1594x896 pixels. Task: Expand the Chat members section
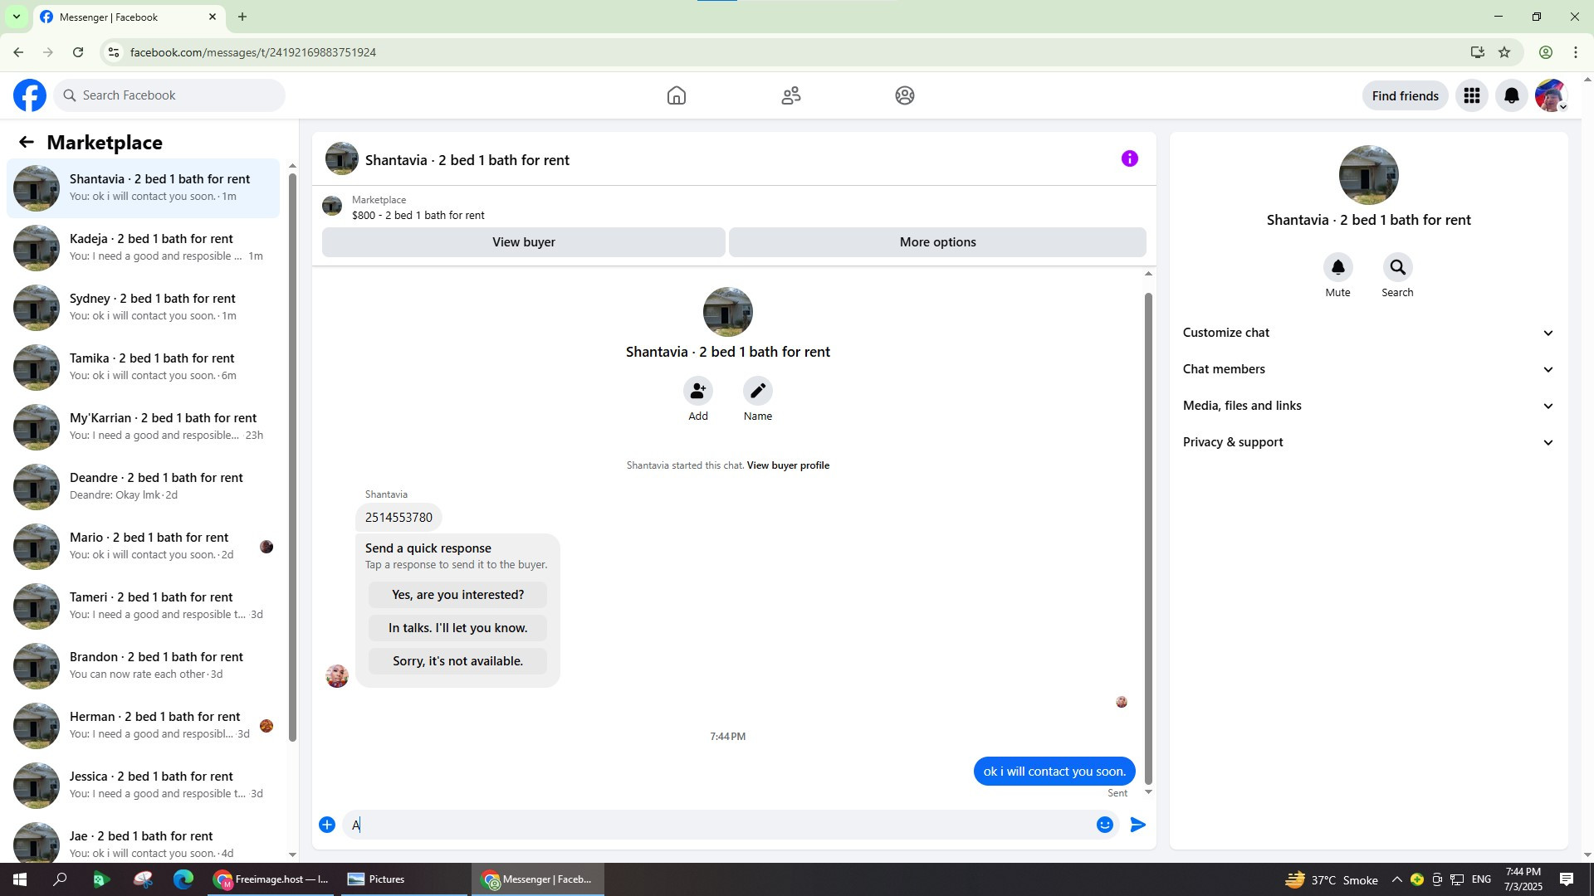click(x=1367, y=369)
